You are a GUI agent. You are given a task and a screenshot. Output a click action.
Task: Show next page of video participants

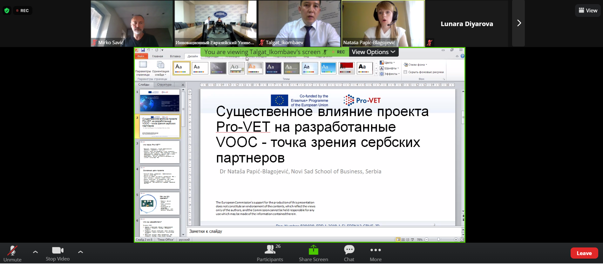(x=518, y=23)
